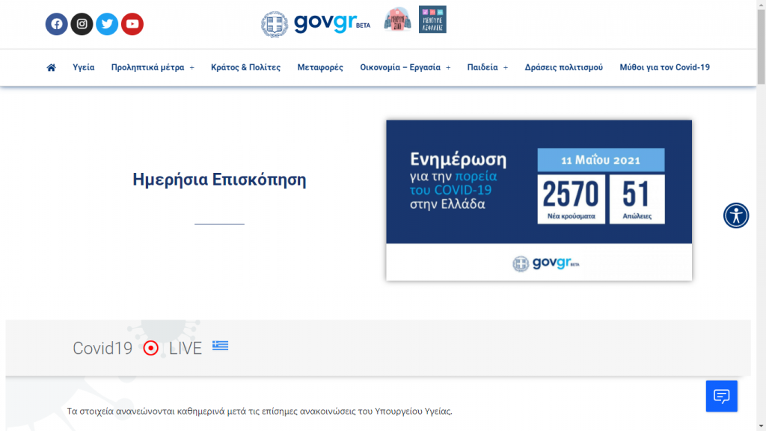
Task: Open the Twitter social icon
Action: click(107, 24)
